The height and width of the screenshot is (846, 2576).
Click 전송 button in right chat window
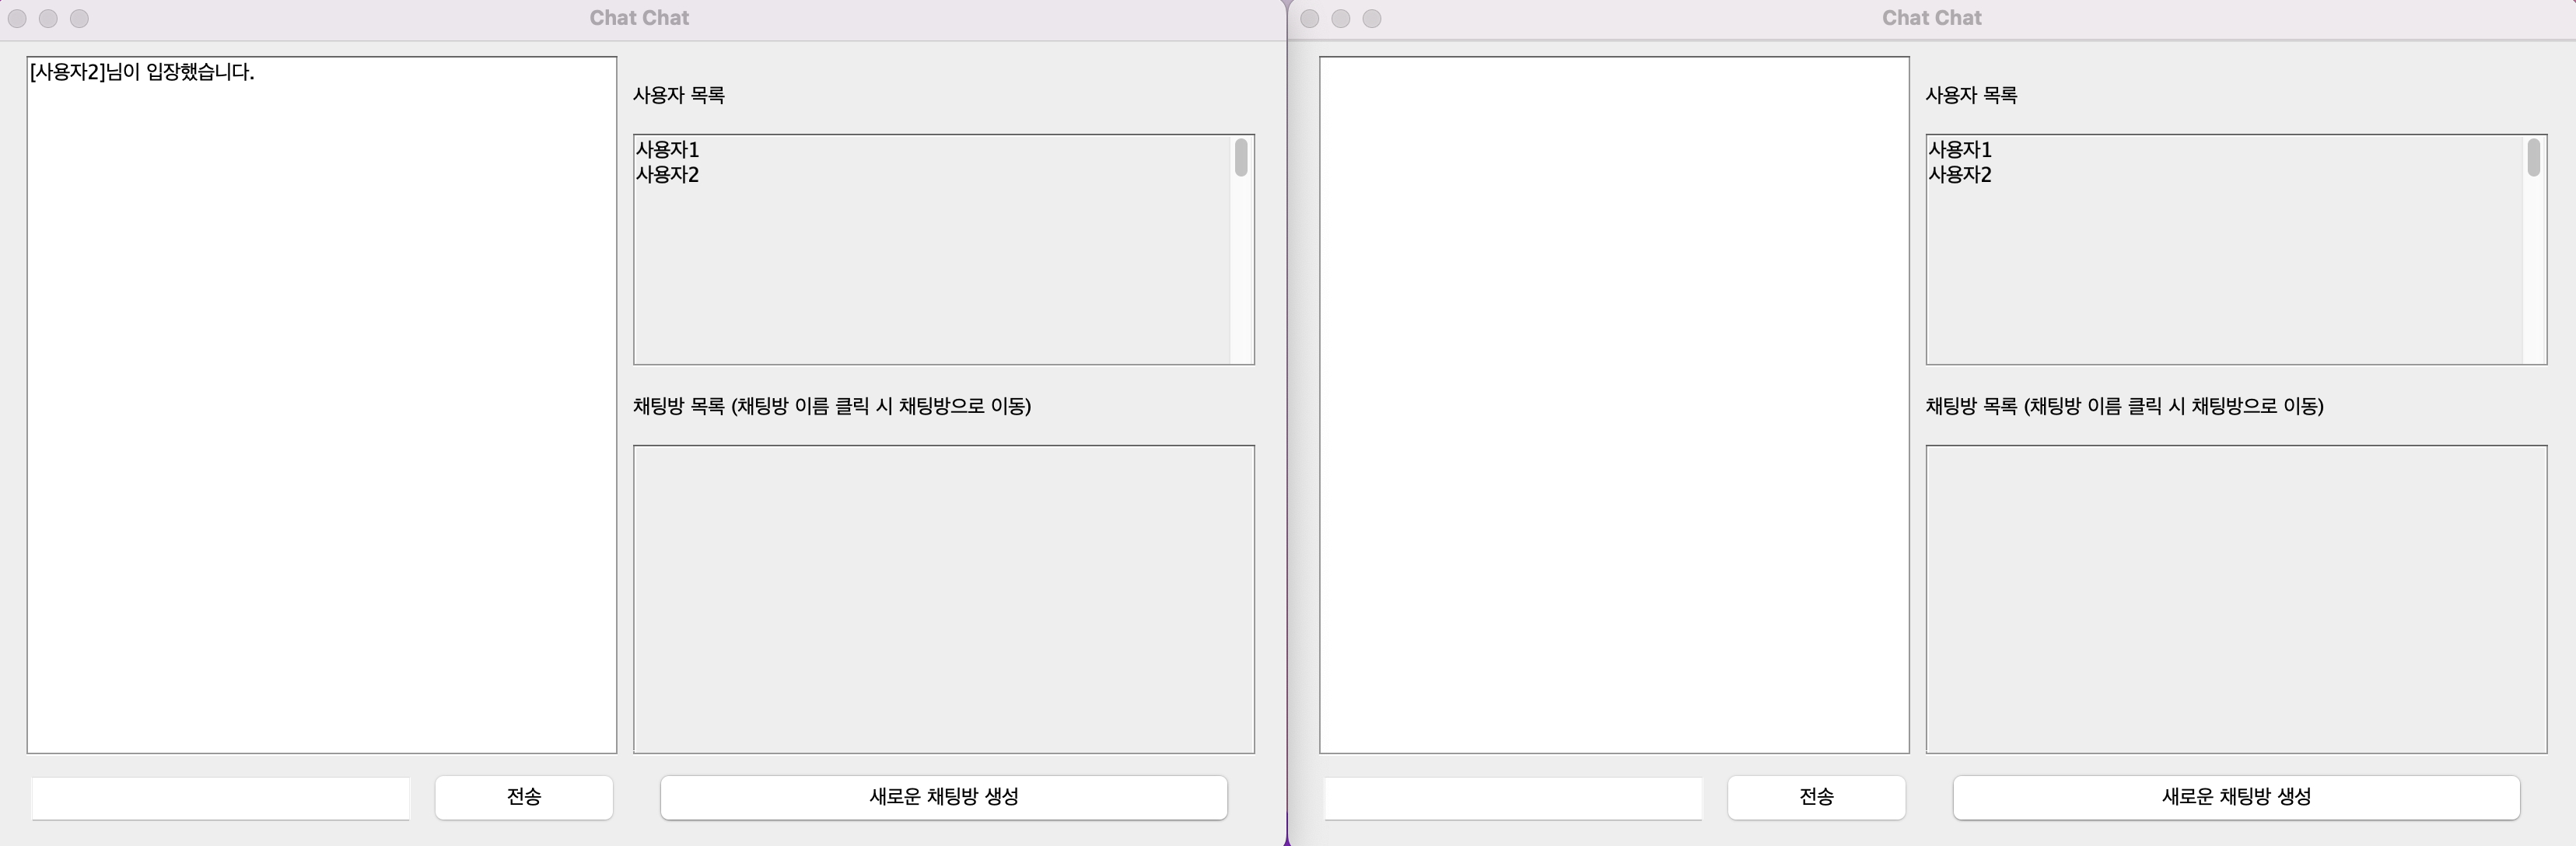coord(1816,797)
